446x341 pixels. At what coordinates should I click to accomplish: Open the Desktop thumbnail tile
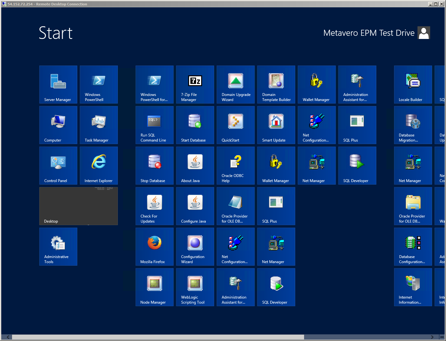pyautogui.click(x=79, y=206)
